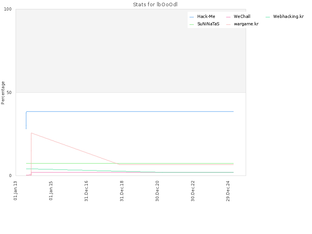Image resolution: width=312 pixels, height=234 pixels.
Task: Select the SuNiNaTaS legend label
Action: [x=208, y=24]
